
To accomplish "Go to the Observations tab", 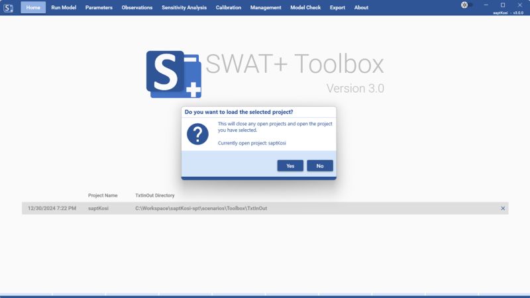I will (x=137, y=7).
